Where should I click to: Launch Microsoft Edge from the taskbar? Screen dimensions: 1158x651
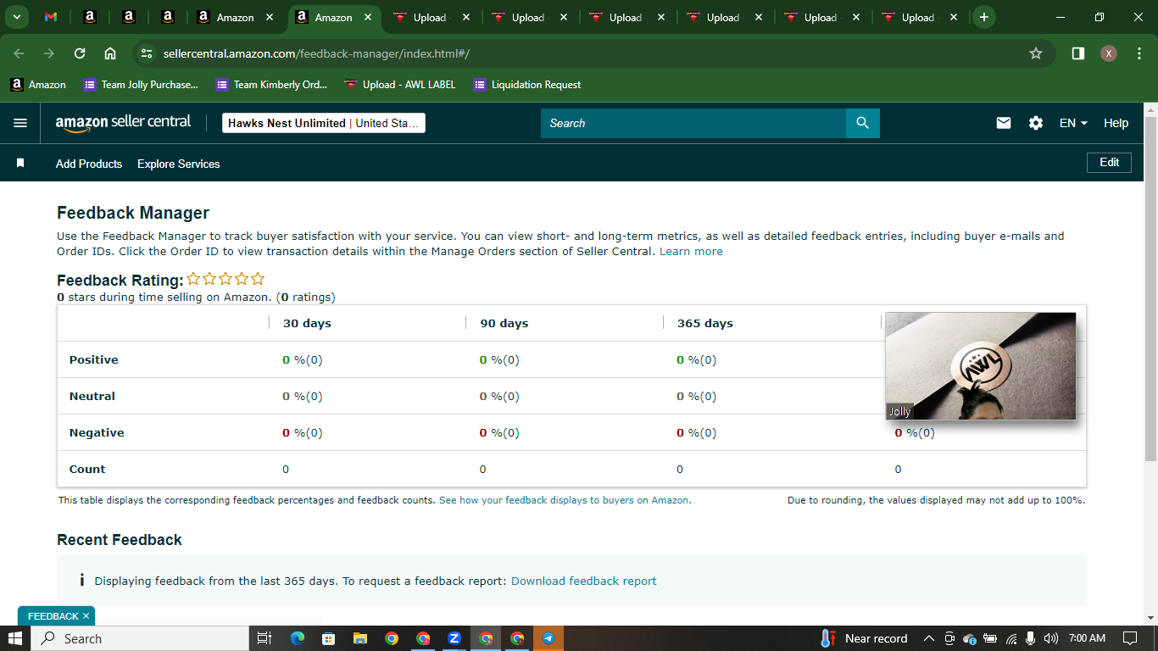(x=297, y=638)
